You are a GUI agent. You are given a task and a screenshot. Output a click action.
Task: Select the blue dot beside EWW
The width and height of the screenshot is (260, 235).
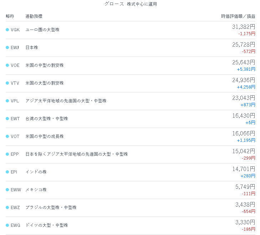pos(7,190)
